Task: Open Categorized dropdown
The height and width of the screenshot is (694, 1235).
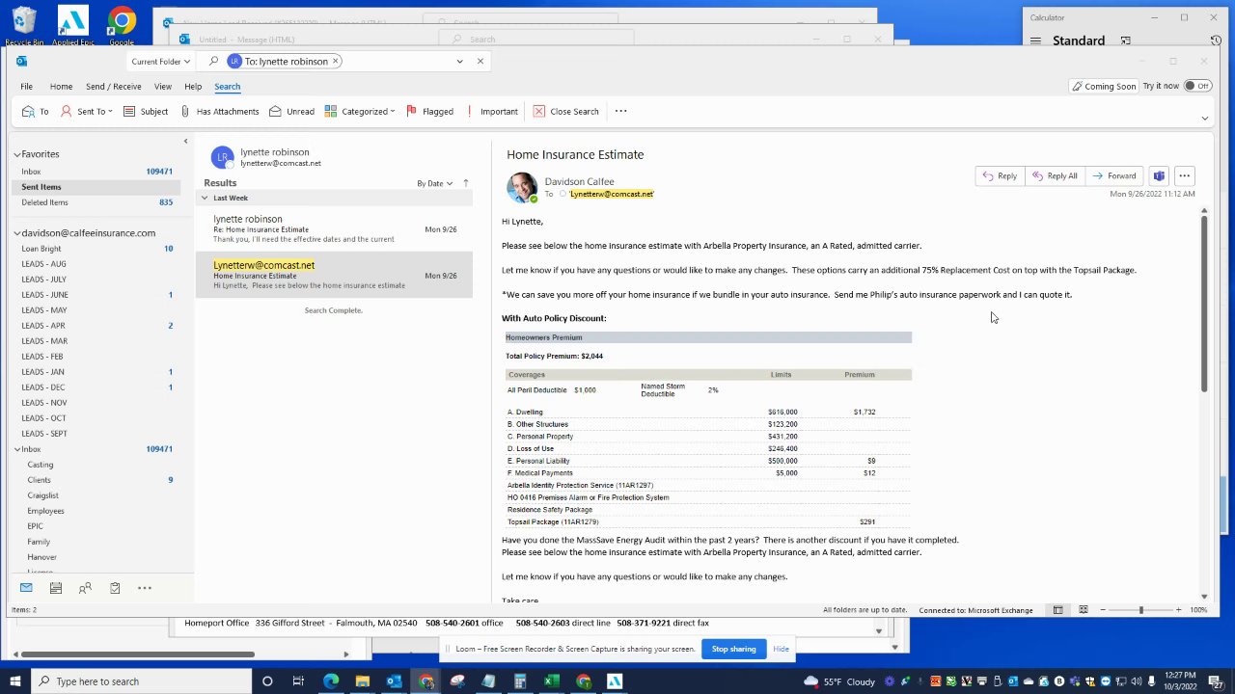Action: [360, 111]
